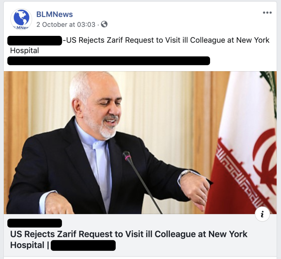Open the bold article headline link

[x=129, y=240]
